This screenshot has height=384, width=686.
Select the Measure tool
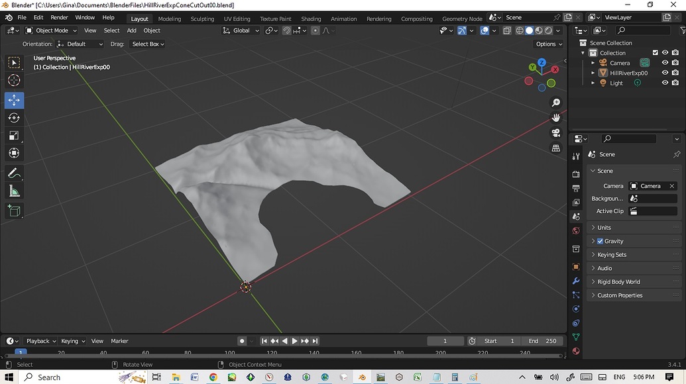point(14,191)
